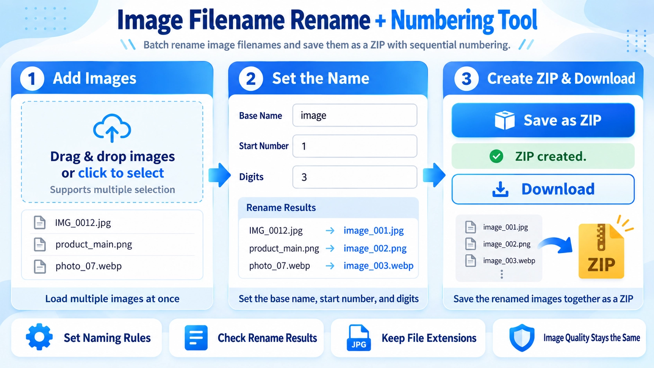This screenshot has height=368, width=654.
Task: Click the Save as ZIP button
Action: pyautogui.click(x=543, y=120)
